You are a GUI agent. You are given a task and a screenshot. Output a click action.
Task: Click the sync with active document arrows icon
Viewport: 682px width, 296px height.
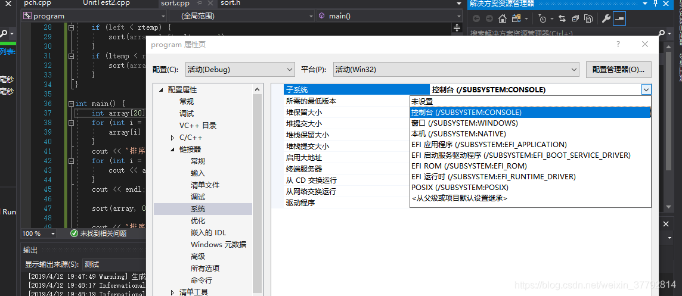tap(562, 18)
